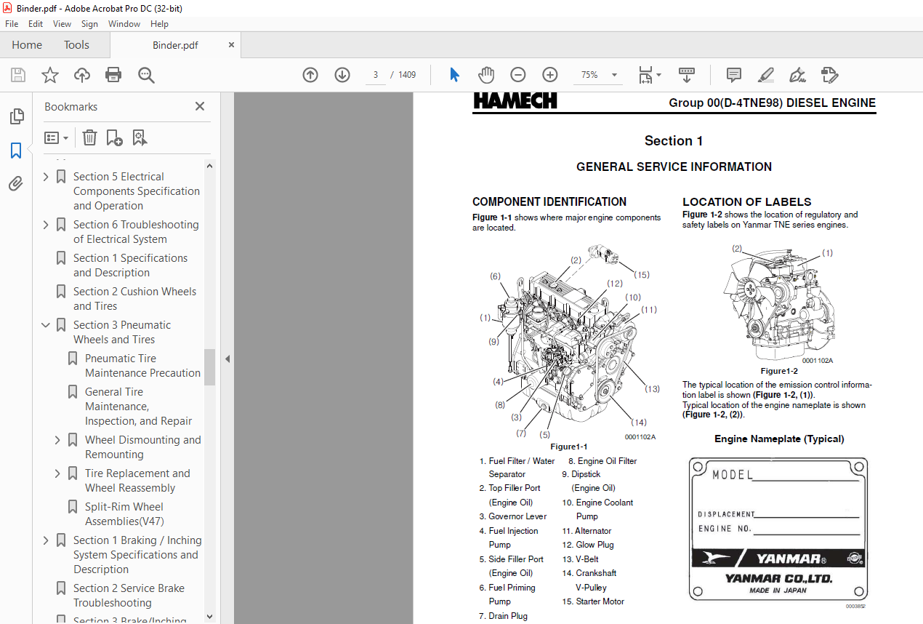Click the bookmarks scrollbar down arrow
The height and width of the screenshot is (624, 923).
[209, 617]
